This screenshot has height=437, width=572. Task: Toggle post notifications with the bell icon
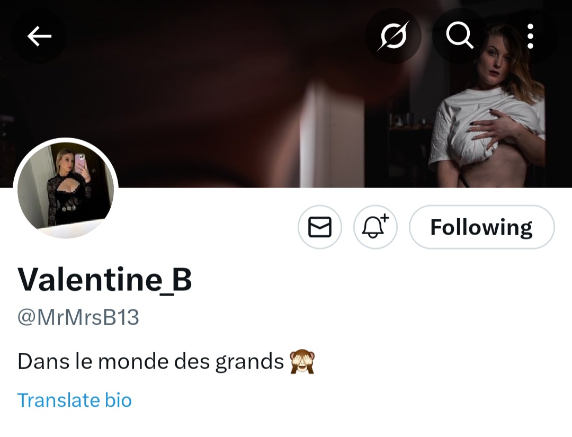pos(375,227)
